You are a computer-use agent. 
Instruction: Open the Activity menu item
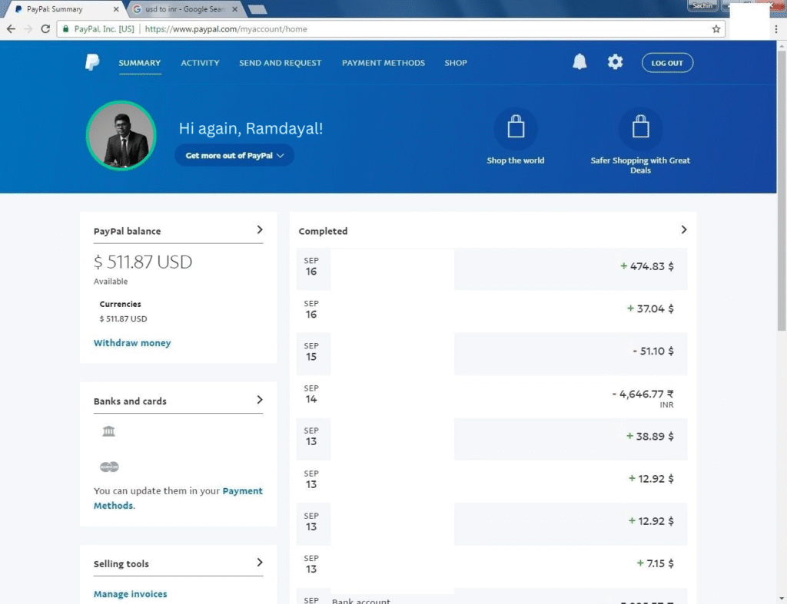200,63
